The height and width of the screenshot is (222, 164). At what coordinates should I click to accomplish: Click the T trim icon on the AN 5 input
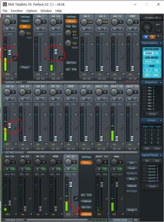[x=91, y=44]
